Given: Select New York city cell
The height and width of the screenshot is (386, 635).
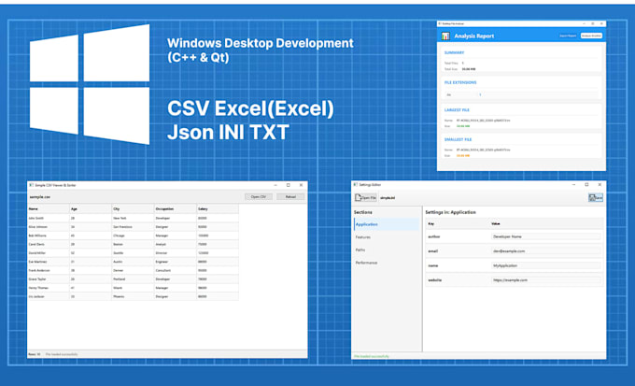Looking at the screenshot, I should pyautogui.click(x=133, y=218).
